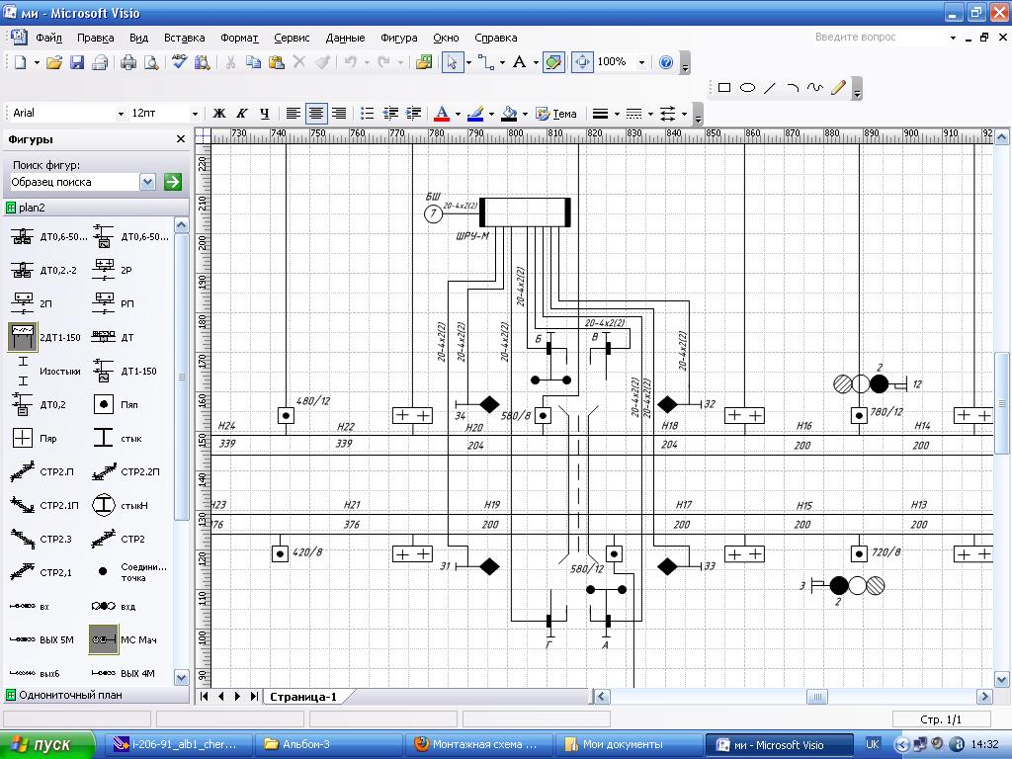This screenshot has width=1012, height=759.
Task: Choose the Ellipse drawing tool
Action: [748, 88]
